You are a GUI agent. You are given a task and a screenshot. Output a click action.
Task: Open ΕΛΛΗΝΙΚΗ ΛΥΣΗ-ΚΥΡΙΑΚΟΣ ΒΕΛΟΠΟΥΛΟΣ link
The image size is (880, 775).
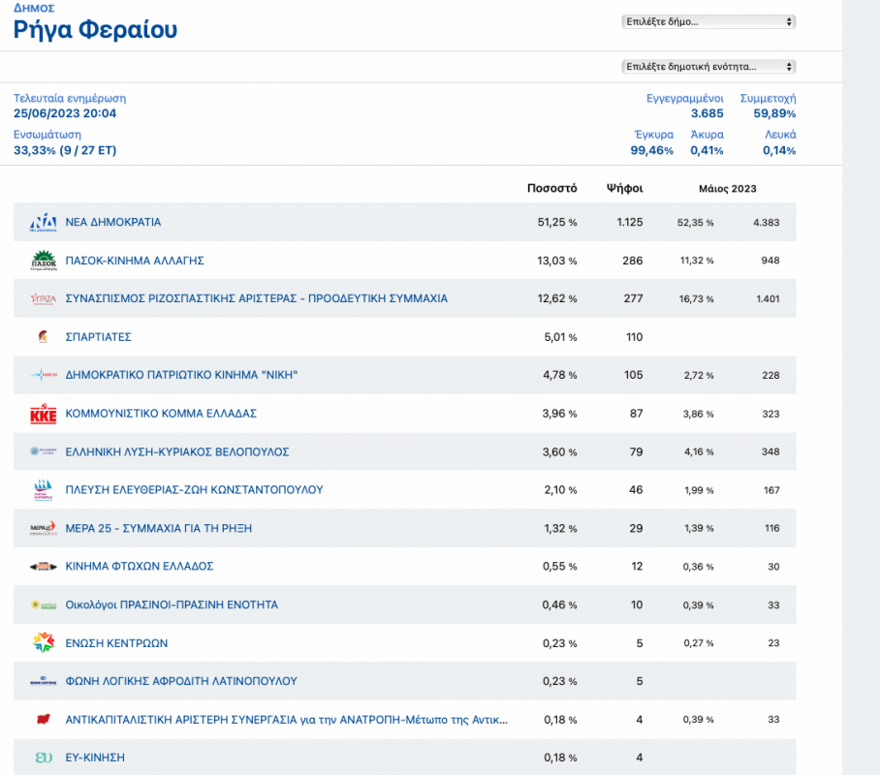click(177, 451)
